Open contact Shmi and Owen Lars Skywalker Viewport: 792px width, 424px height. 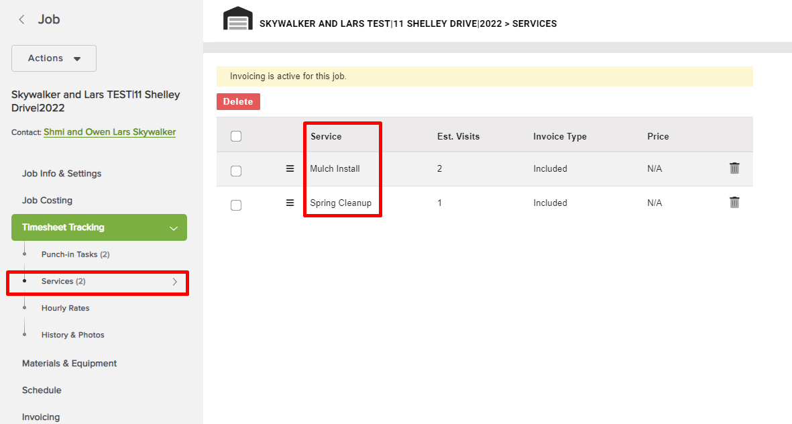point(109,132)
